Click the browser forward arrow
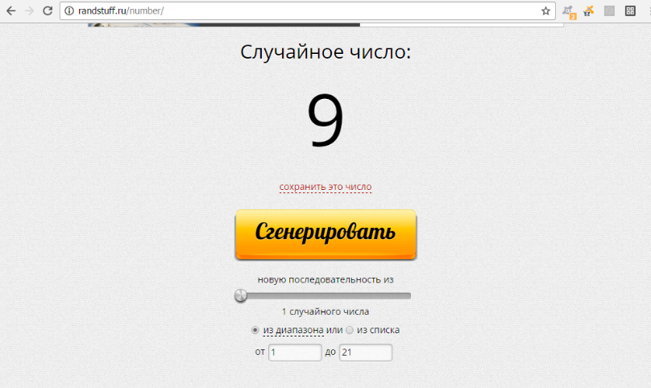 coord(29,10)
